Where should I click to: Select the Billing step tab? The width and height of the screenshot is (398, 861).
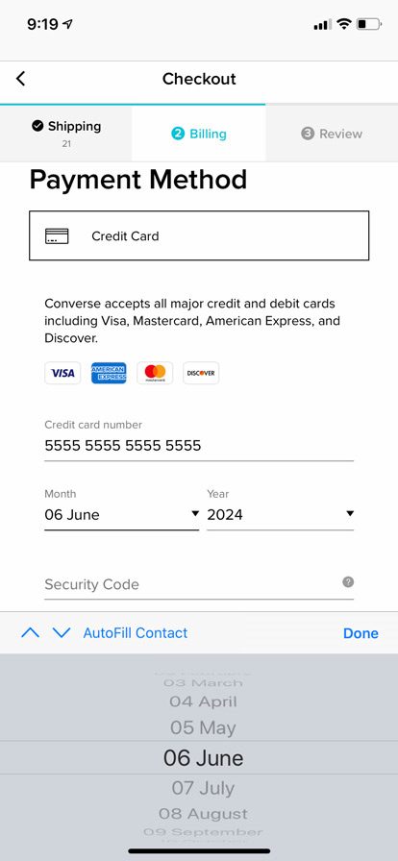tap(198, 134)
